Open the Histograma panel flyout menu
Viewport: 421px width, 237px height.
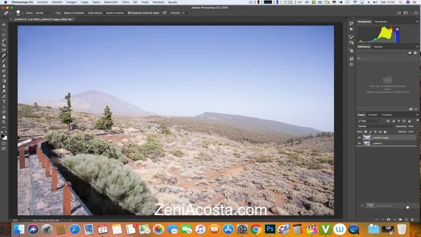pos(417,22)
